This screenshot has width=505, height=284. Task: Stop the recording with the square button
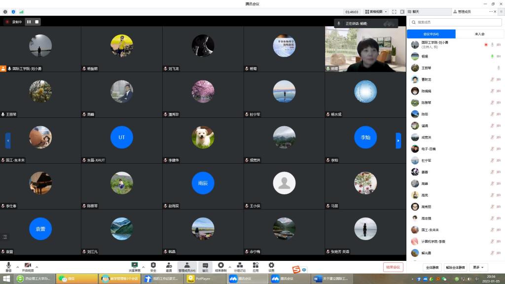pos(36,22)
